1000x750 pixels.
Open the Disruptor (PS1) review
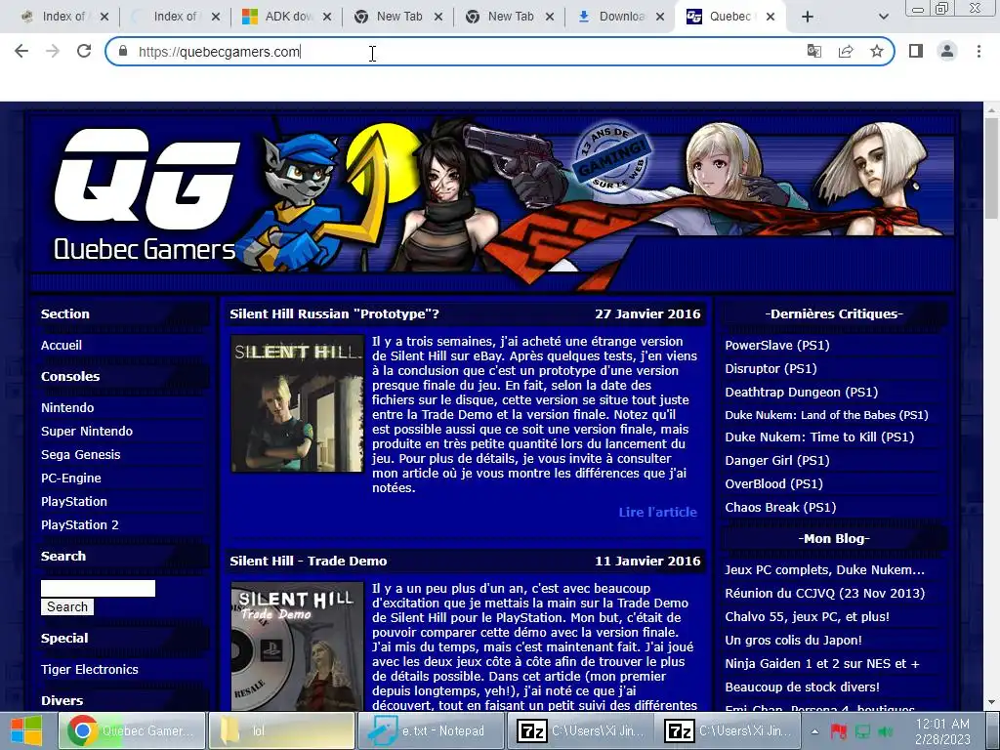pos(771,368)
